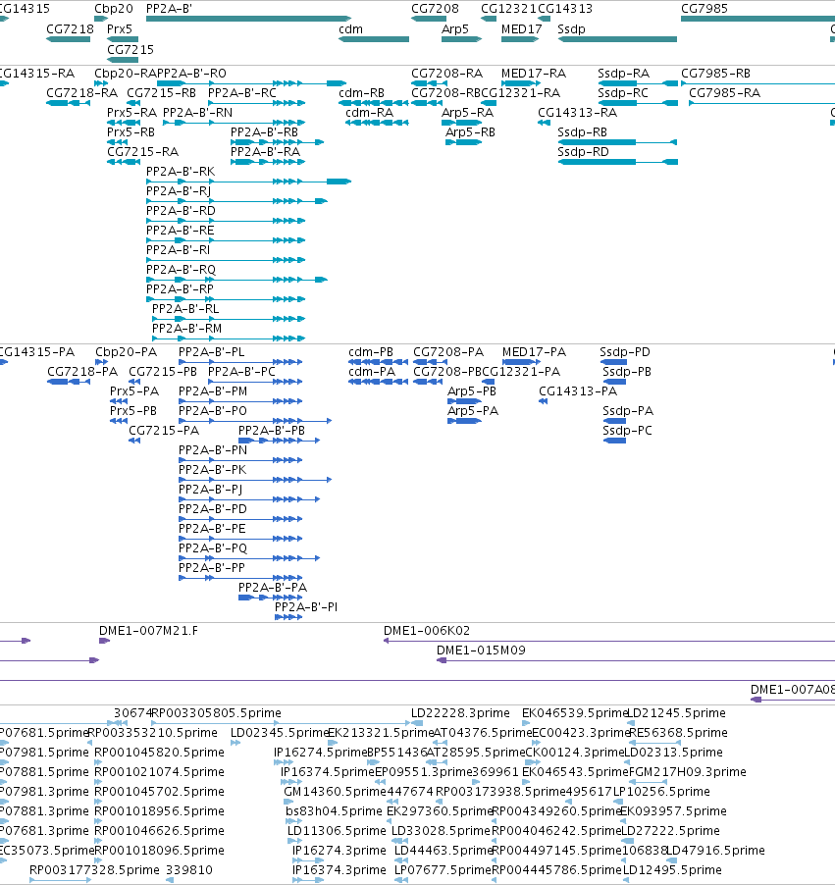Select transcript CG7985-RA
835x885 pixels.
[x=724, y=92]
